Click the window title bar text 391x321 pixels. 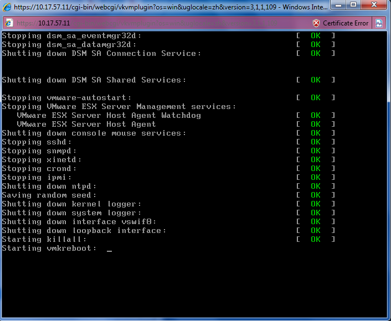[171, 7]
